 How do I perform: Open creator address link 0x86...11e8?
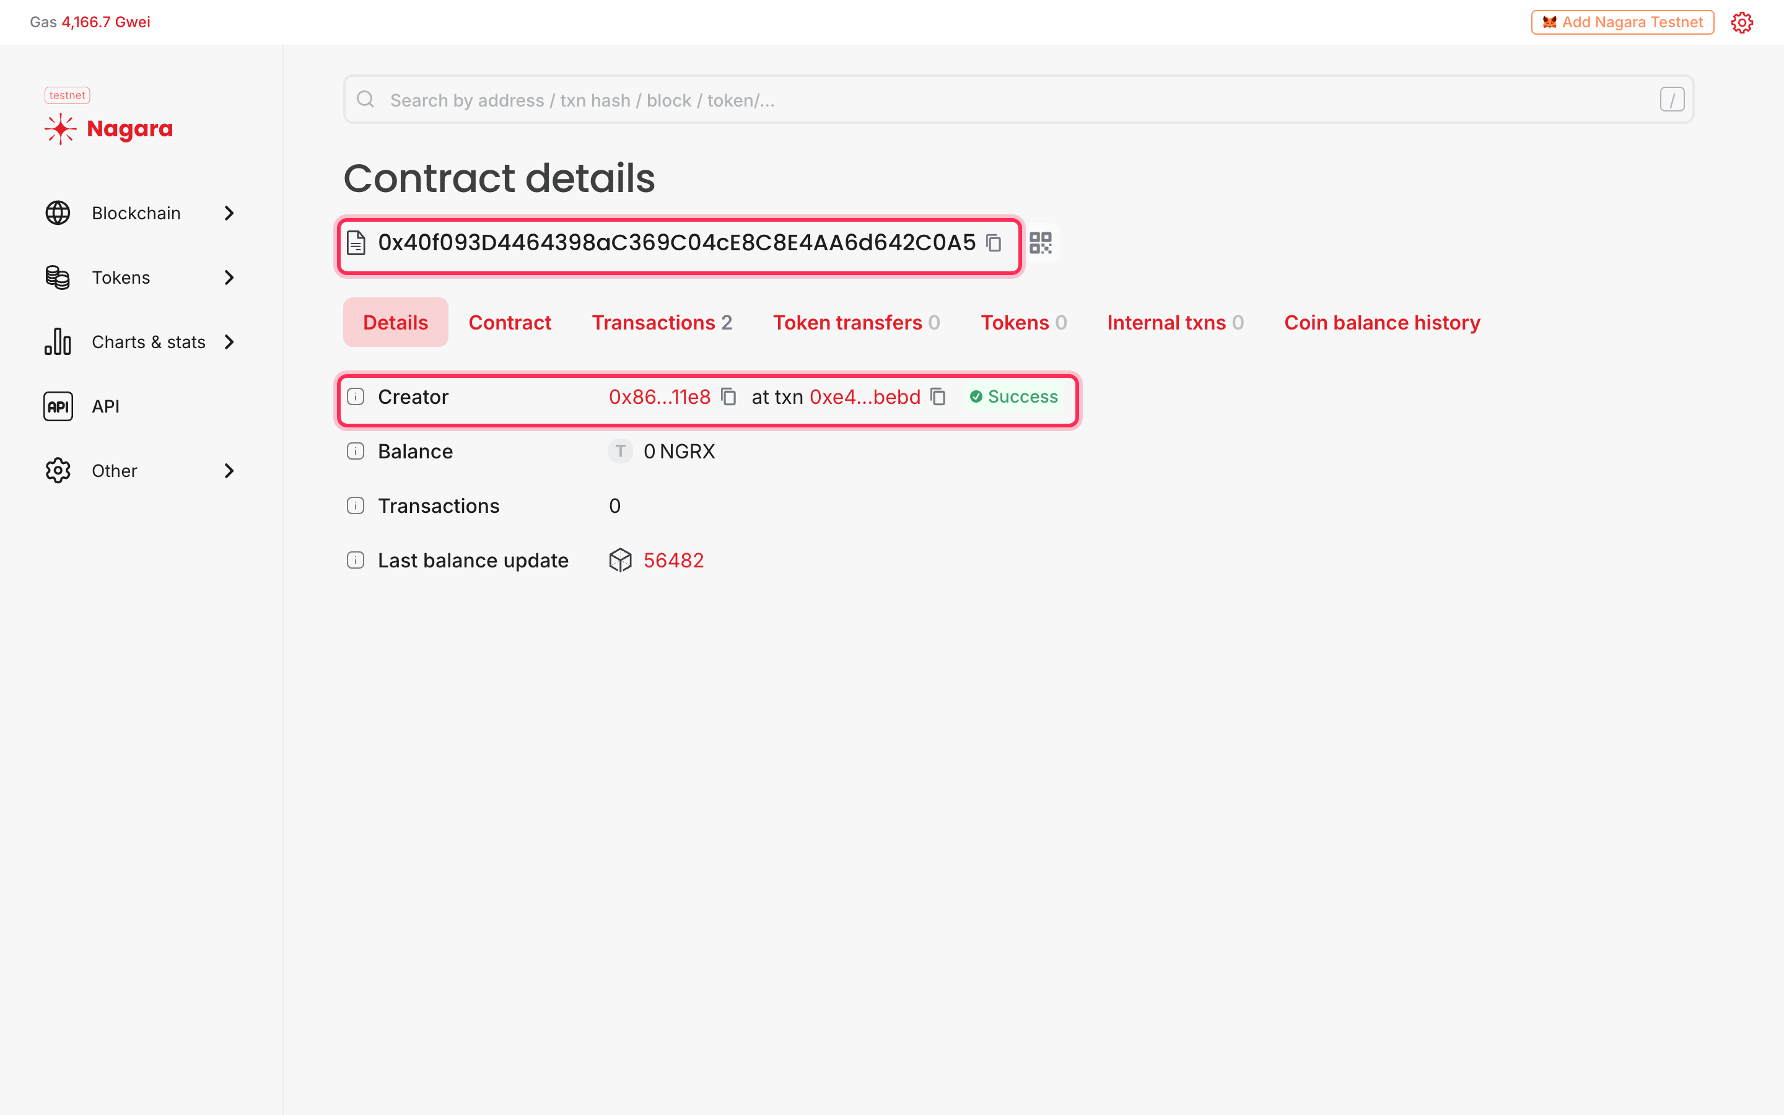point(660,396)
